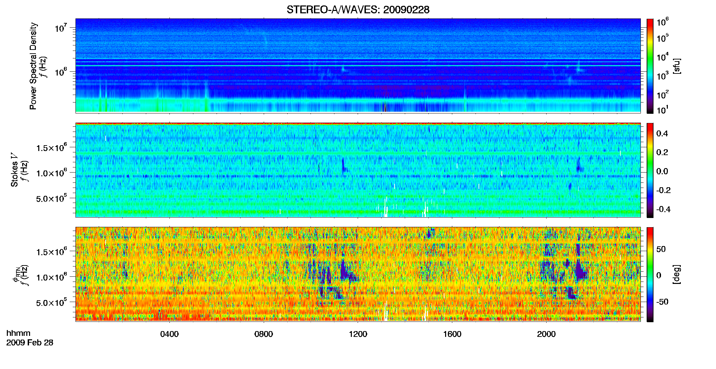Image resolution: width=716 pixels, height=369 pixels.
Task: Click the 10^7 frequency tick label
Action: 60,27
